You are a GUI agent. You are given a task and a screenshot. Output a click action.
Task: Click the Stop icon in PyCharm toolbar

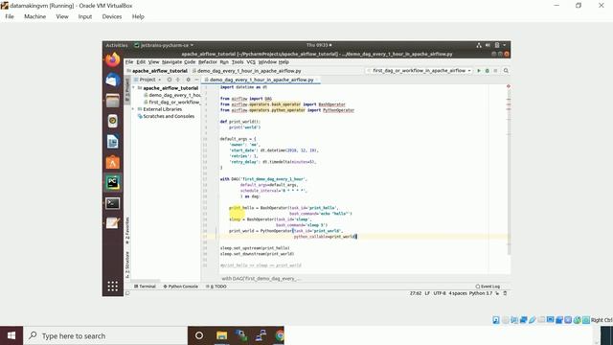(x=495, y=71)
